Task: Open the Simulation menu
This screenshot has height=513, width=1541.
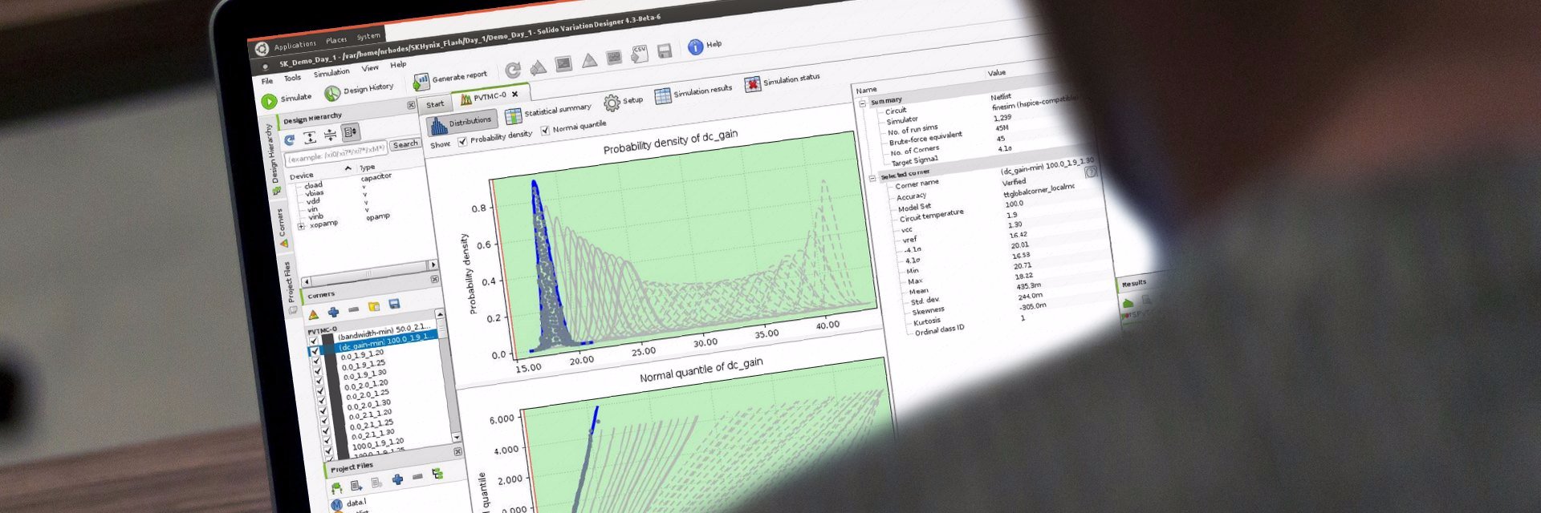Action: (x=331, y=73)
